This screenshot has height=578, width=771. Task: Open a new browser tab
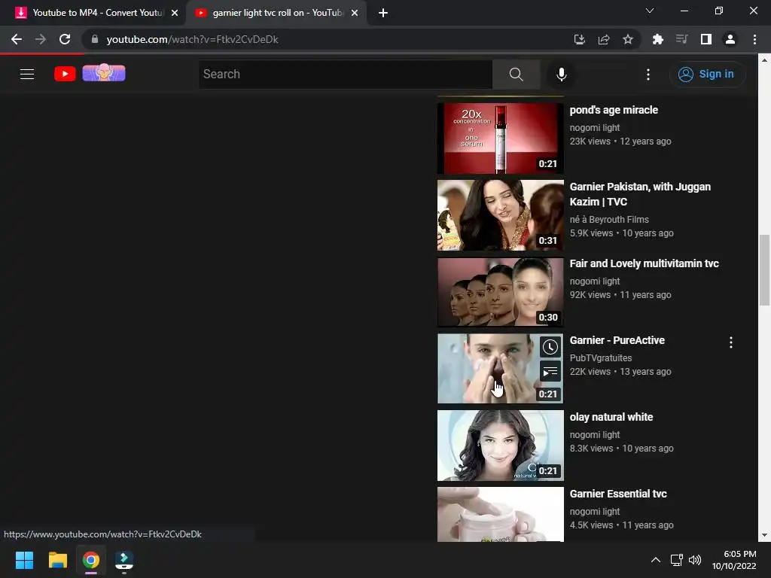[x=383, y=13]
